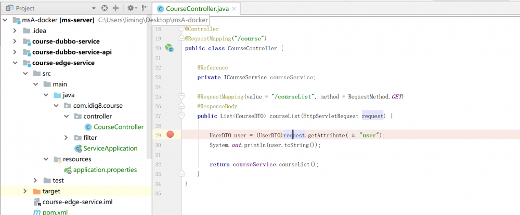The image size is (520, 215).
Task: Click the Spring bean gutter icon on line 20
Action: (x=170, y=48)
